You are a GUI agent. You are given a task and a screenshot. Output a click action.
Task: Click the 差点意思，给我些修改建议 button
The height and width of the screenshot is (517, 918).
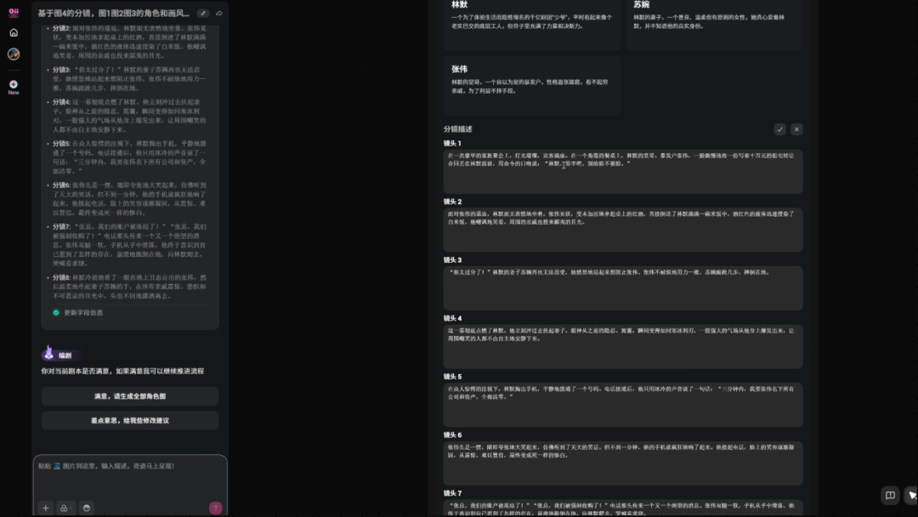pos(130,420)
